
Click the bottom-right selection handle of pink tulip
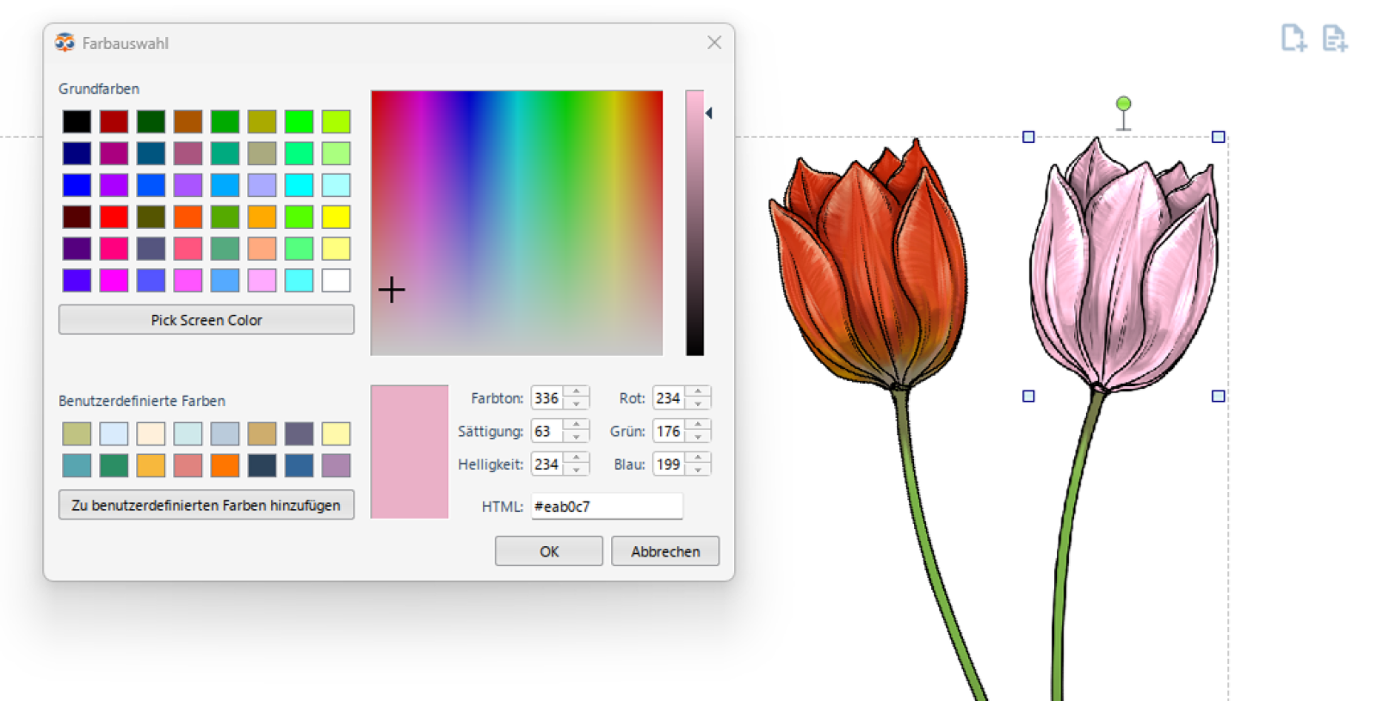pos(1218,397)
